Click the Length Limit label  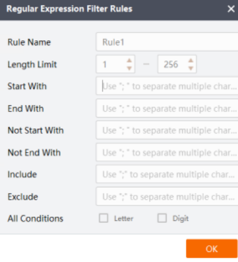pyautogui.click(x=32, y=65)
